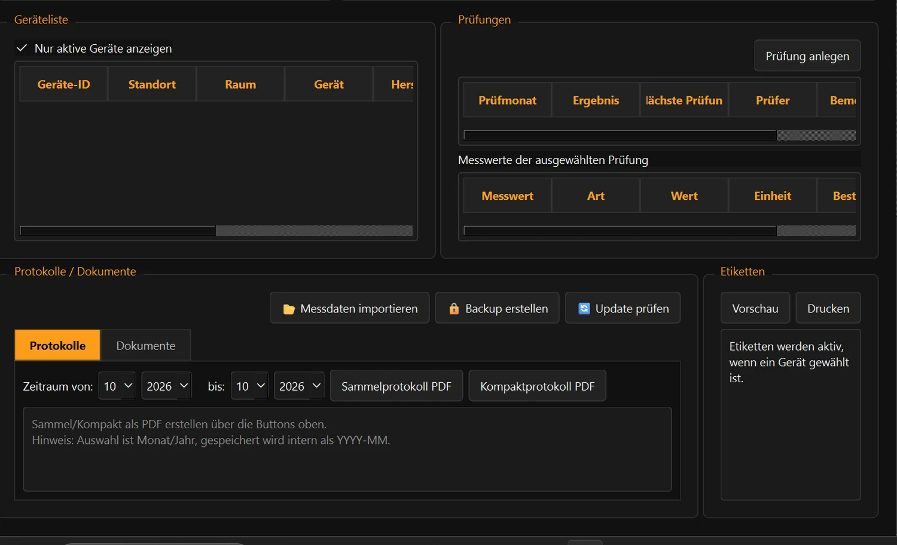Sort by the Ergebnis column header

(x=596, y=100)
